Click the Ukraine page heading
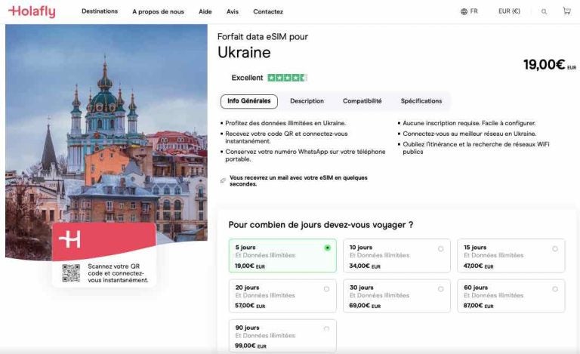 [x=244, y=53]
